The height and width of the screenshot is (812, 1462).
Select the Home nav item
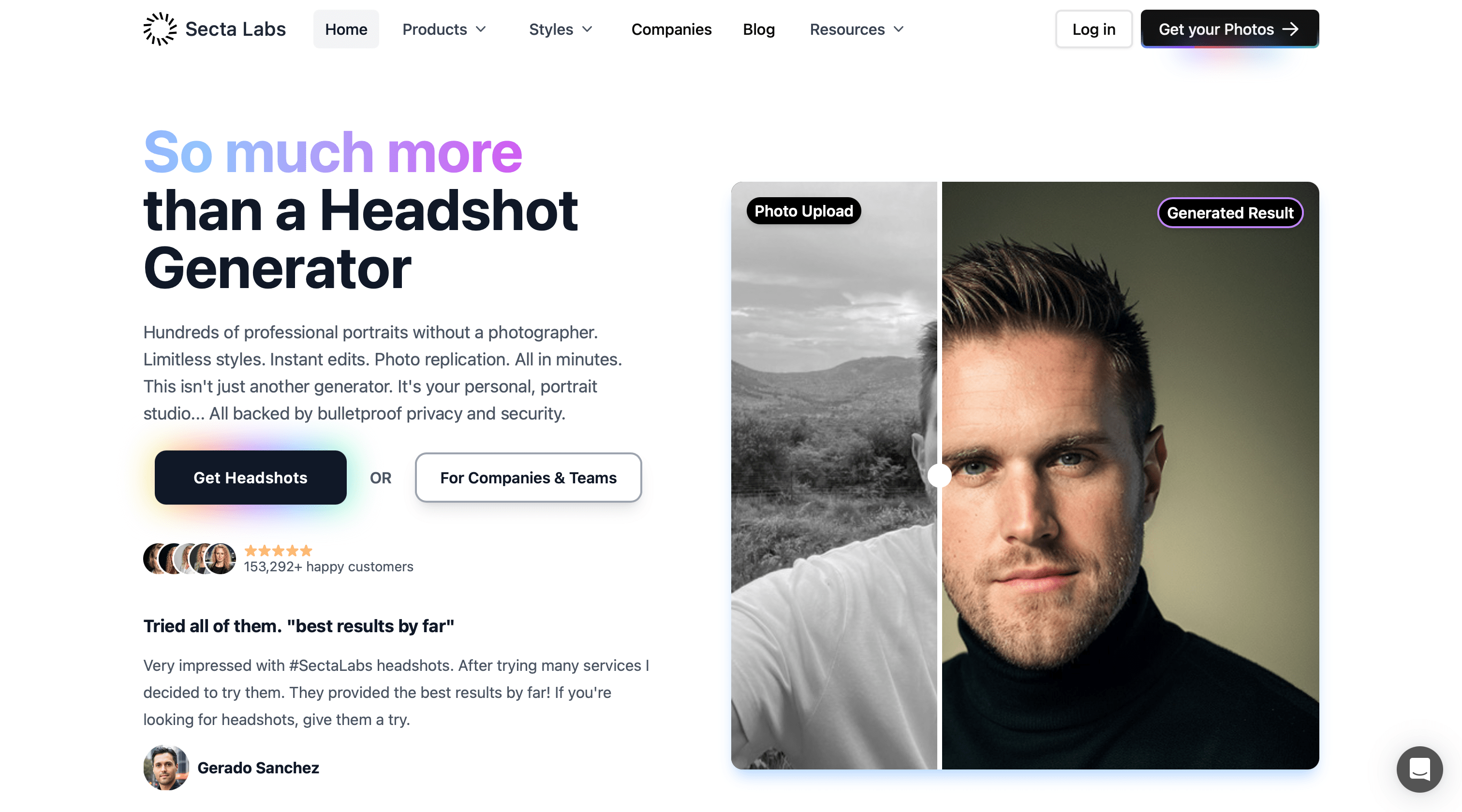346,29
